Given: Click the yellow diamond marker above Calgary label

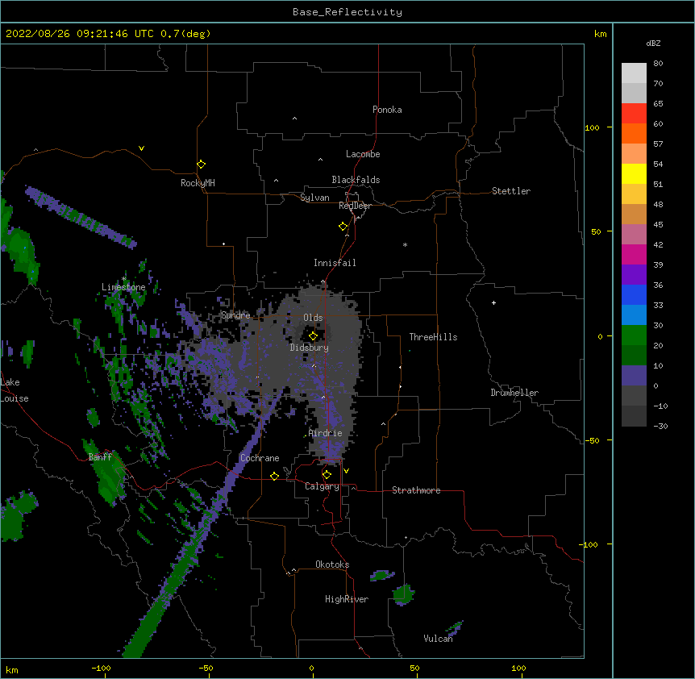Looking at the screenshot, I should click(327, 475).
